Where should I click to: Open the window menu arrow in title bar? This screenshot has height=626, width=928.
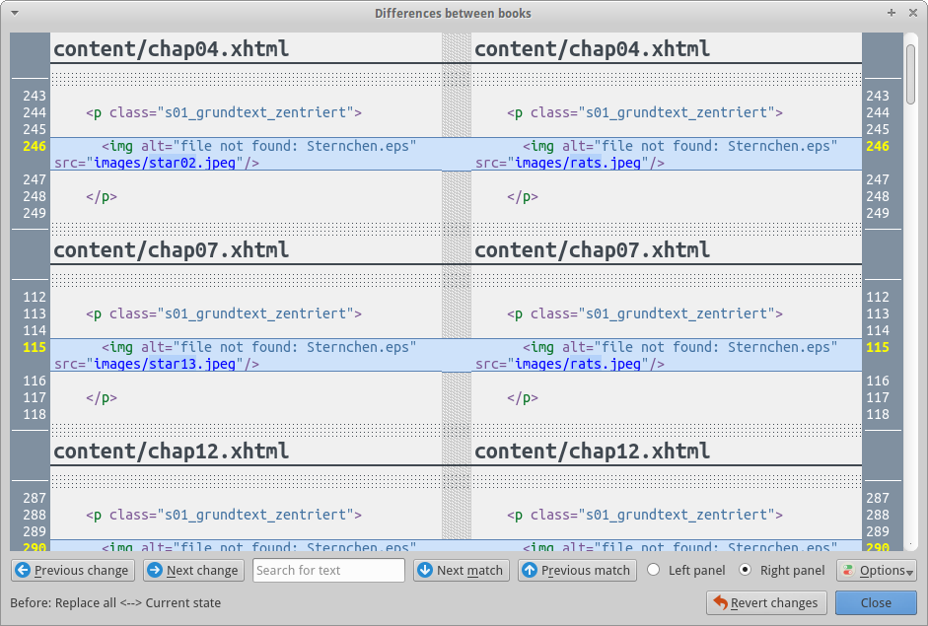pos(15,13)
